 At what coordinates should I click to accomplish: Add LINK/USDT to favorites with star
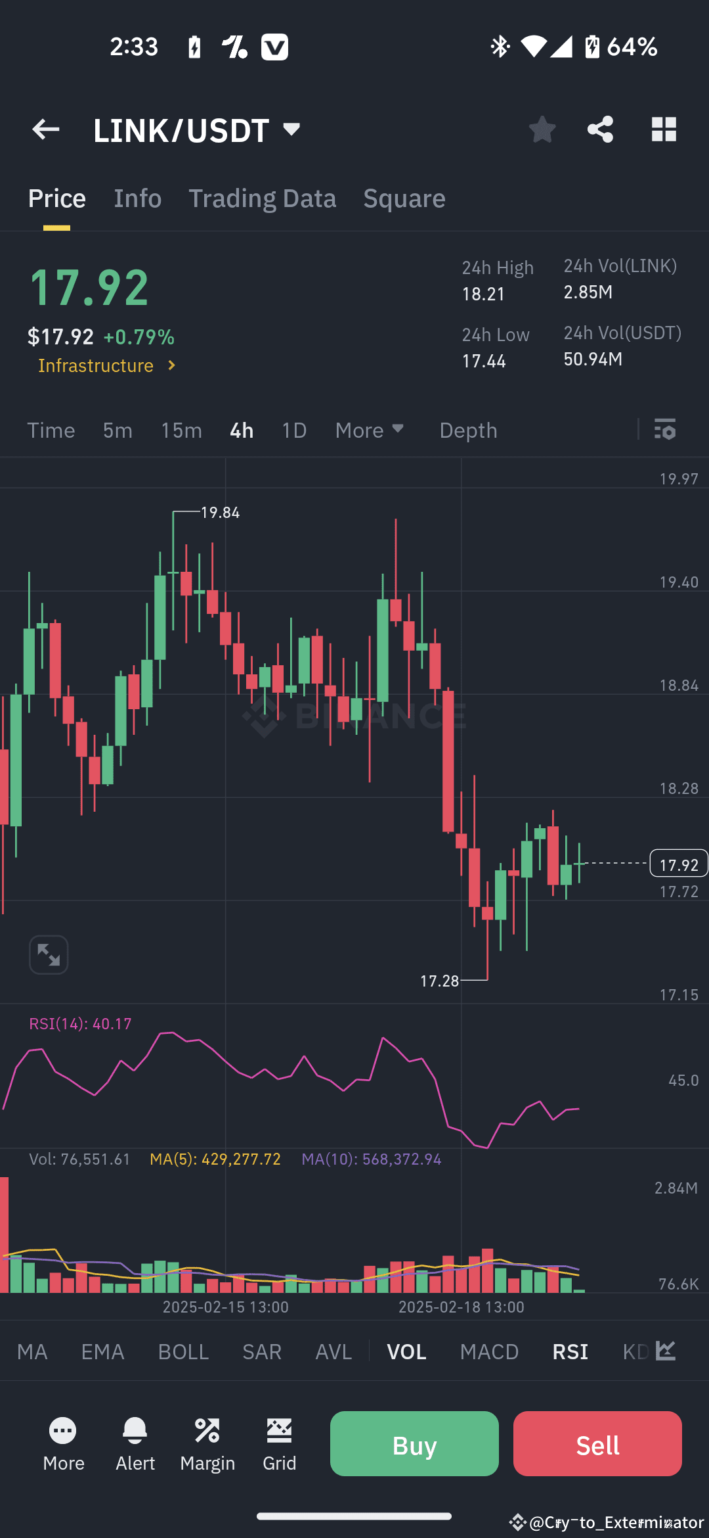point(542,129)
